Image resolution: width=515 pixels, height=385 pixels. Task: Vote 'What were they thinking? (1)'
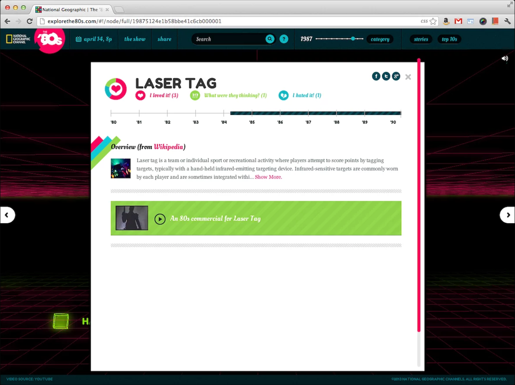pyautogui.click(x=235, y=95)
